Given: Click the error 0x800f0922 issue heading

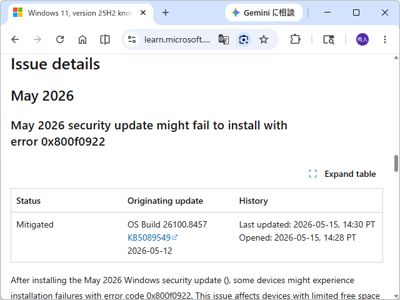Looking at the screenshot, I should (x=149, y=133).
